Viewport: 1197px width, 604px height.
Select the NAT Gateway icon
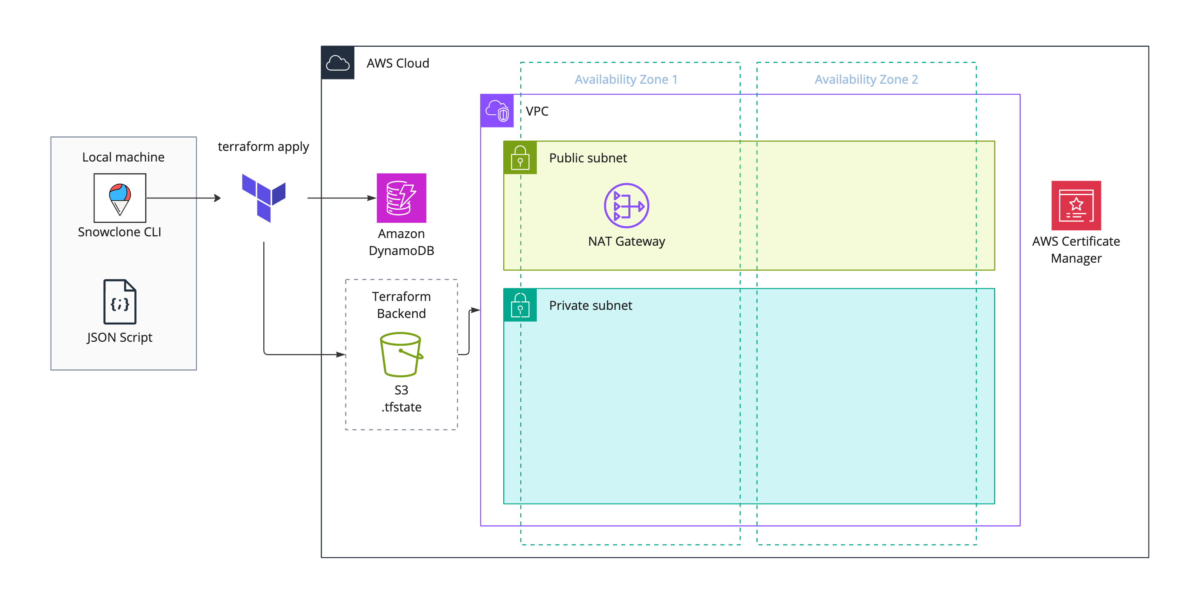(627, 206)
